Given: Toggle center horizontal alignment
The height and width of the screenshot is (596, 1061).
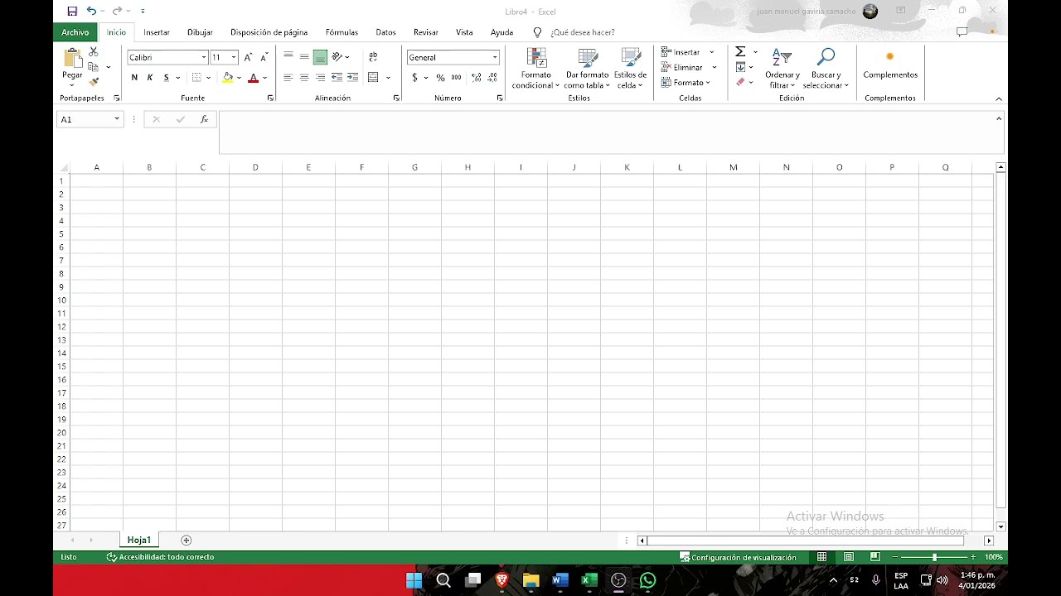Looking at the screenshot, I should coord(304,78).
